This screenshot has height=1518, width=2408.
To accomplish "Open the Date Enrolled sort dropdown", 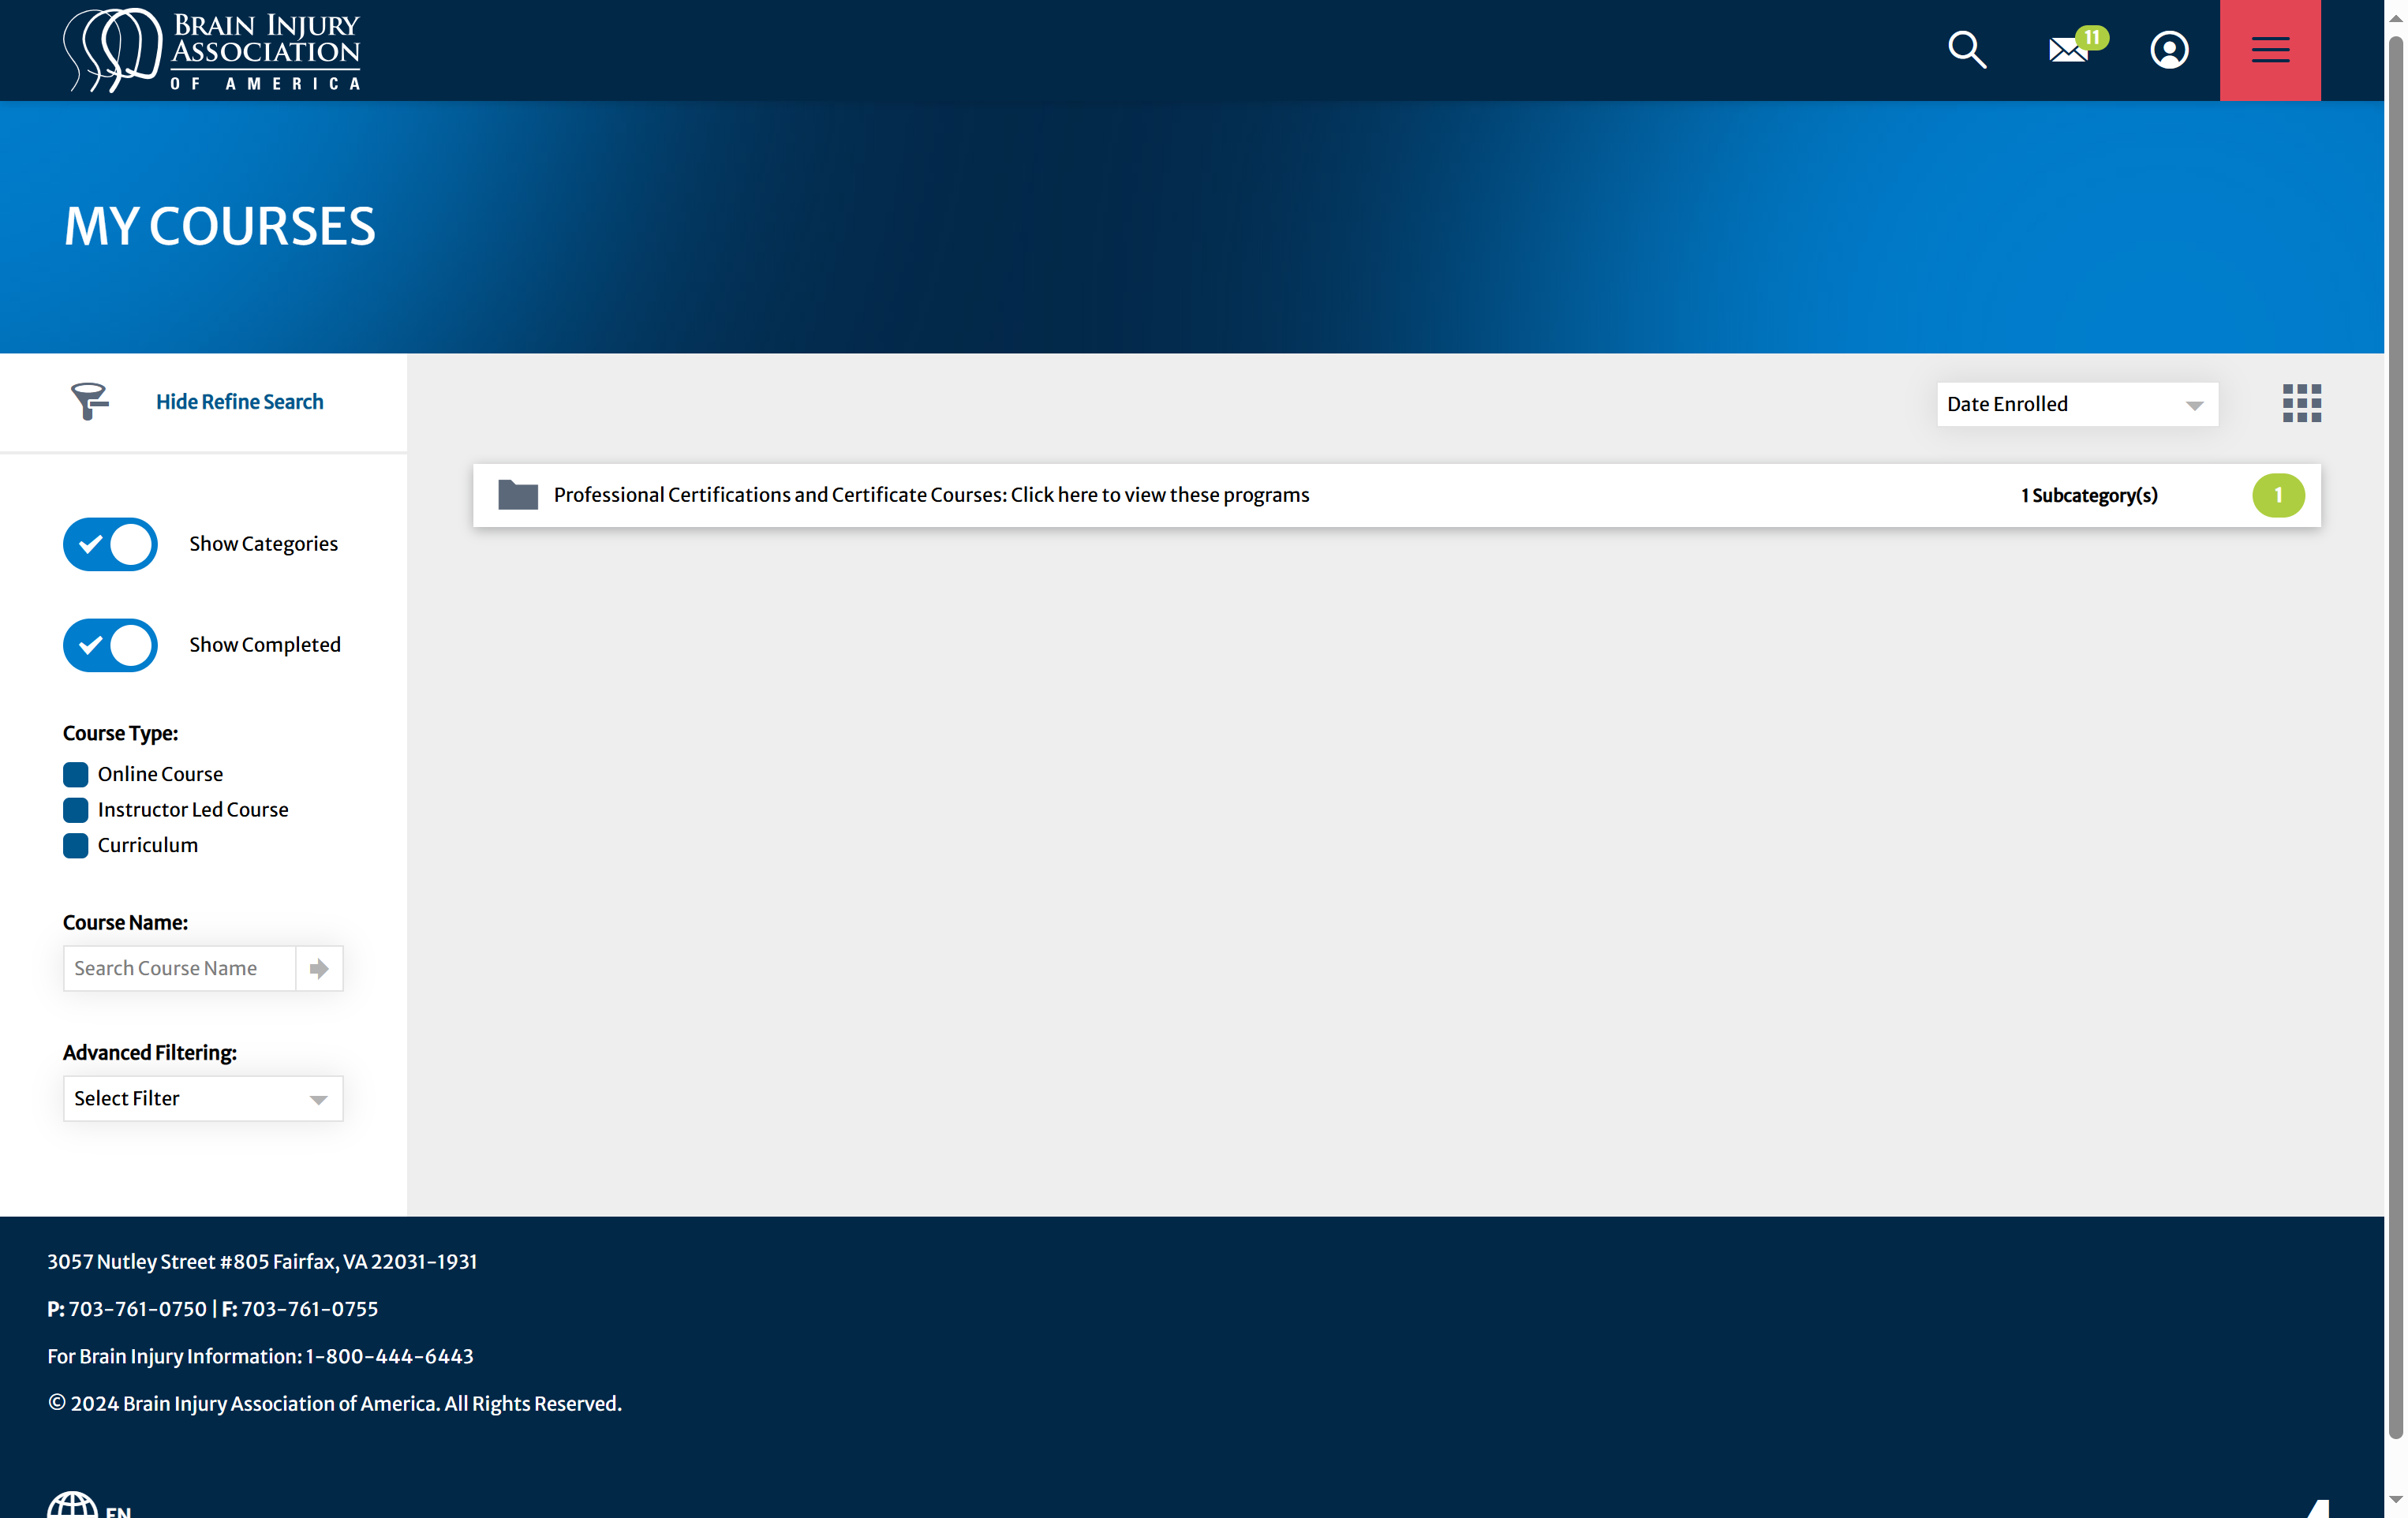I will click(x=2077, y=404).
